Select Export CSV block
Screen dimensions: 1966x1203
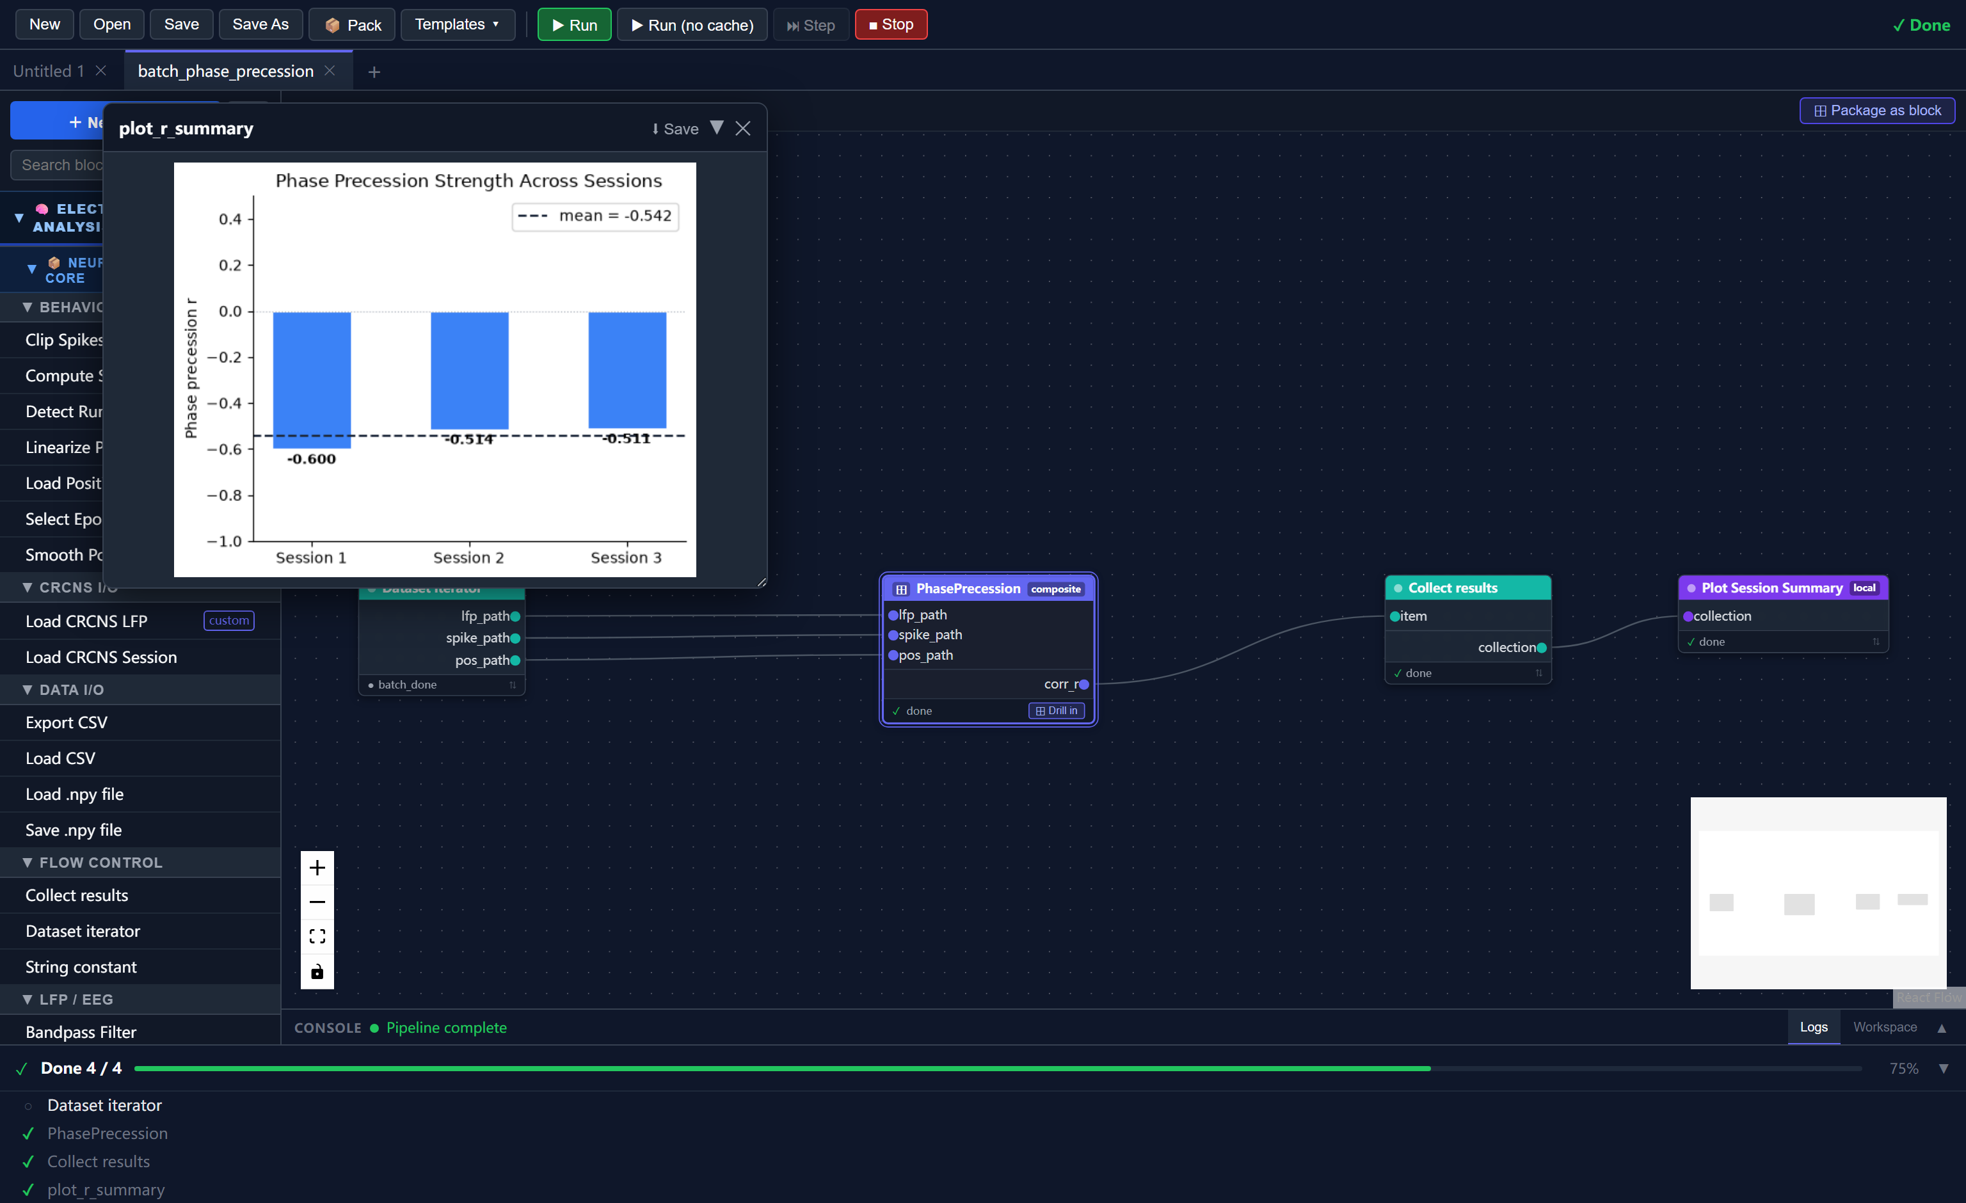[x=140, y=722]
